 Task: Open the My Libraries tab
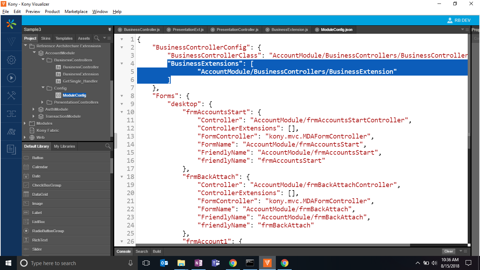point(64,146)
